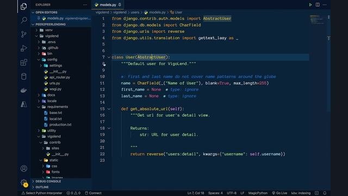
Task: Change language mode MagicPython
Action: (258, 193)
